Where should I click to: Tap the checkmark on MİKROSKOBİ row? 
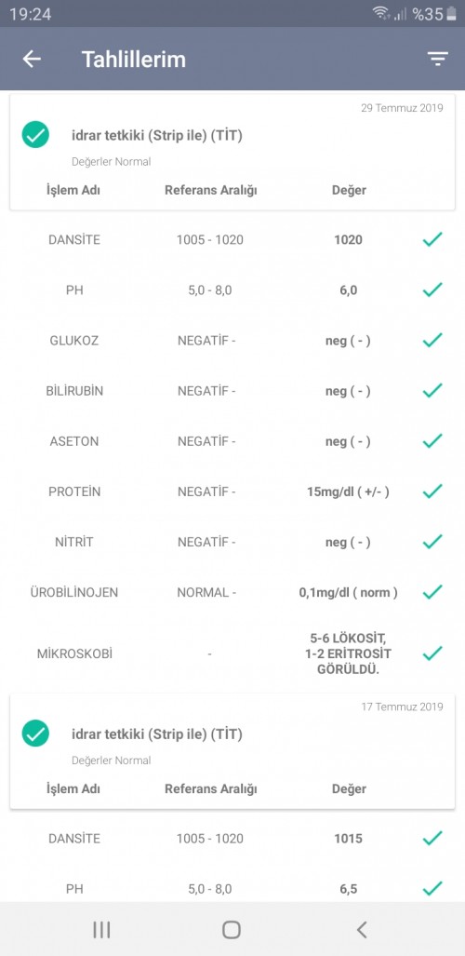(x=432, y=653)
